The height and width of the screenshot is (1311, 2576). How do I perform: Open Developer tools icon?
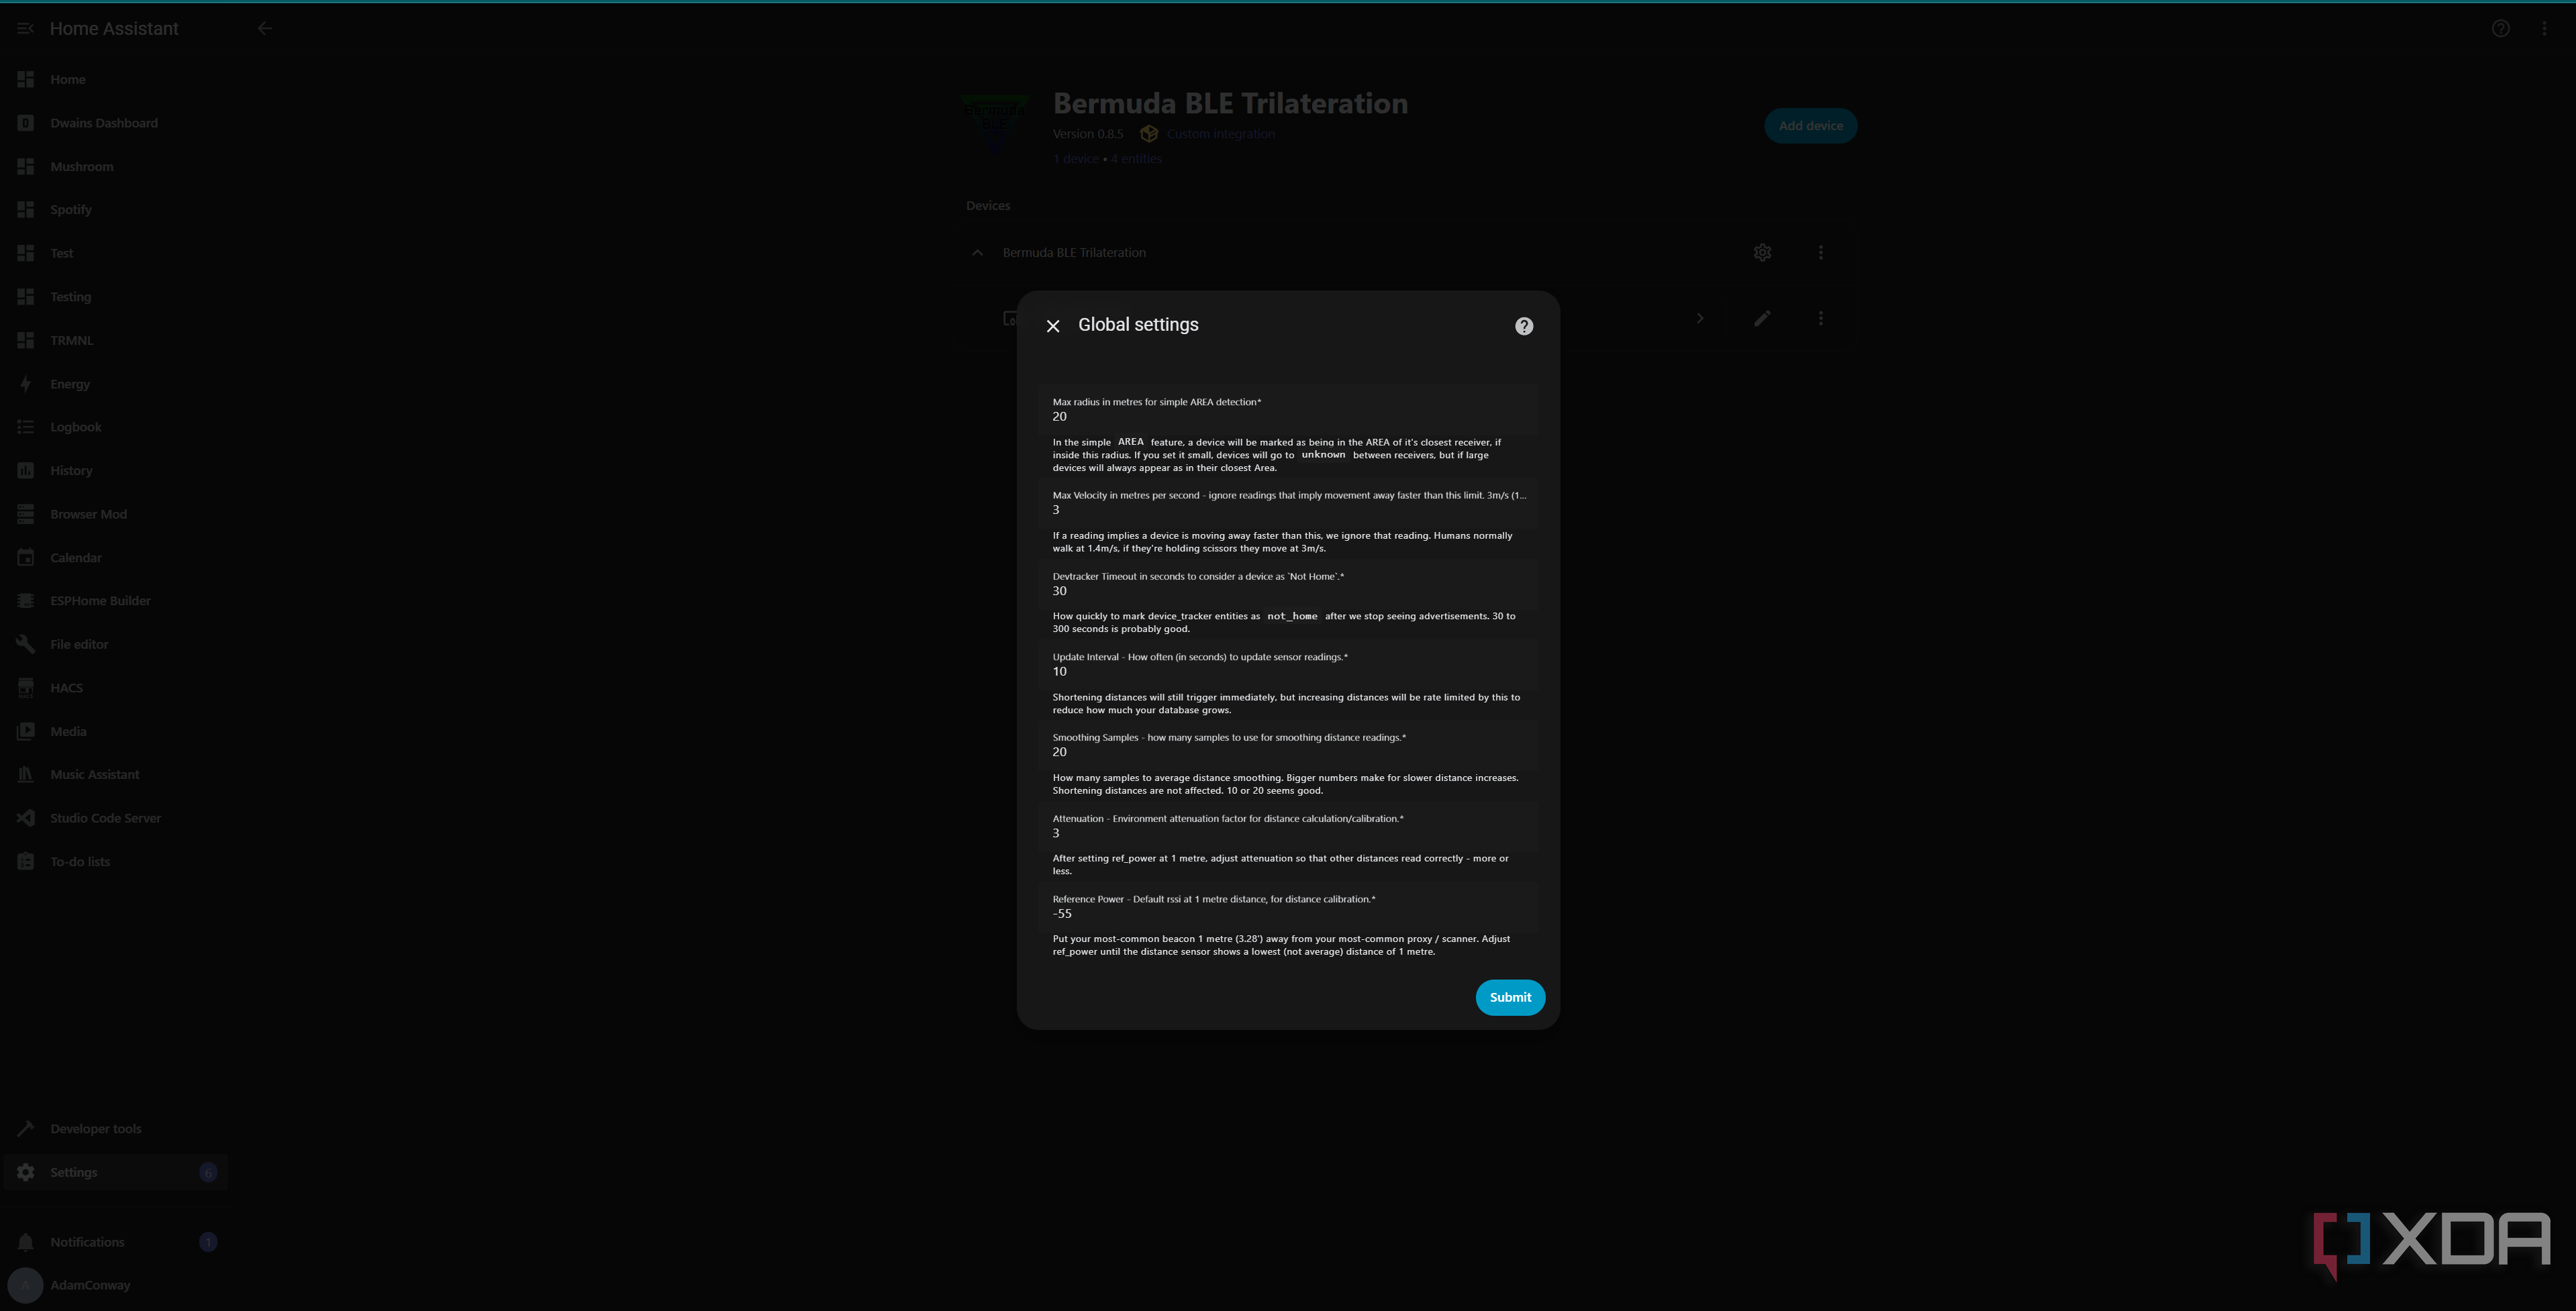click(x=26, y=1129)
